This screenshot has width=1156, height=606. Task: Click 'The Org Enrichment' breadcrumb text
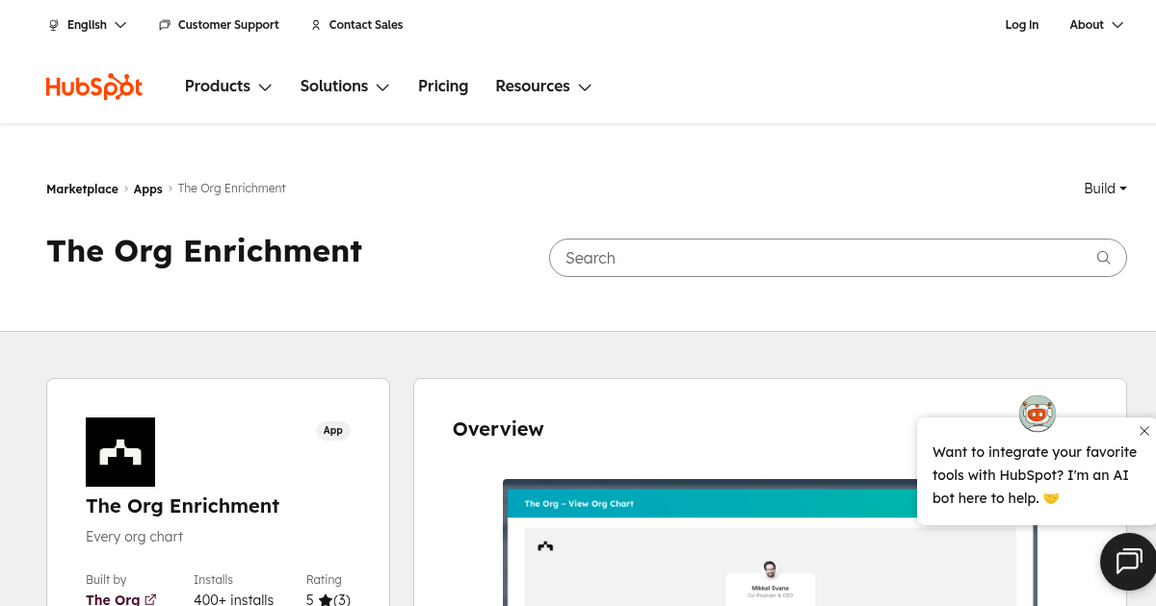click(232, 189)
